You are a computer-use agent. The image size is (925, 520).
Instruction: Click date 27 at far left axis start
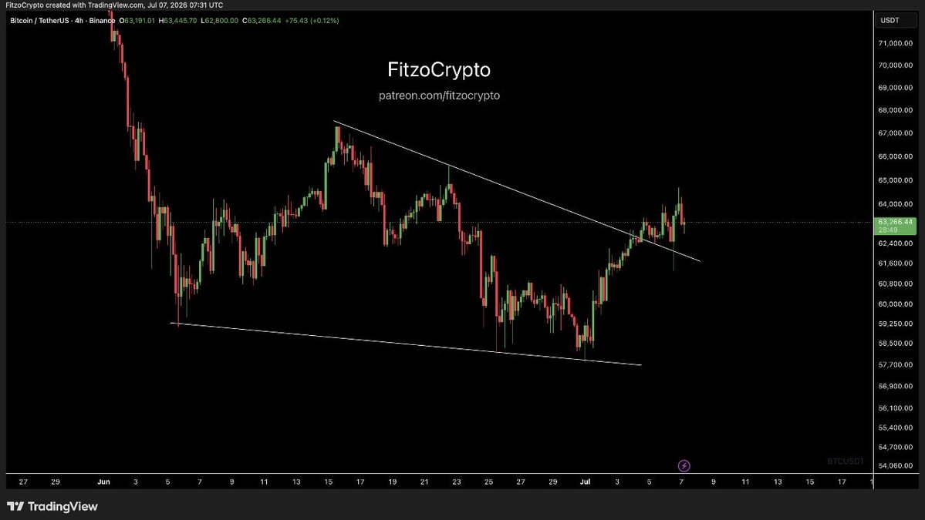click(x=24, y=481)
